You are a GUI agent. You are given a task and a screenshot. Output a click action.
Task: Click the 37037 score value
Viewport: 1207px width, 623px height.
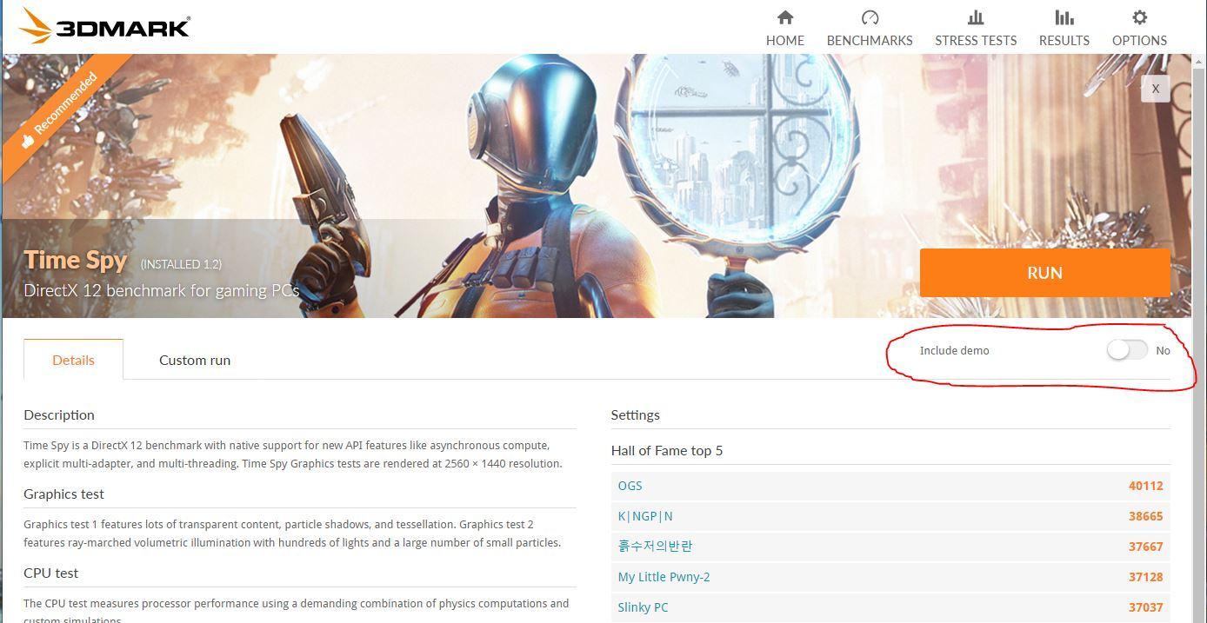click(1146, 607)
